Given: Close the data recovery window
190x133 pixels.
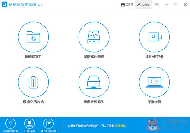Looking at the screenshot, I should (x=185, y=5).
